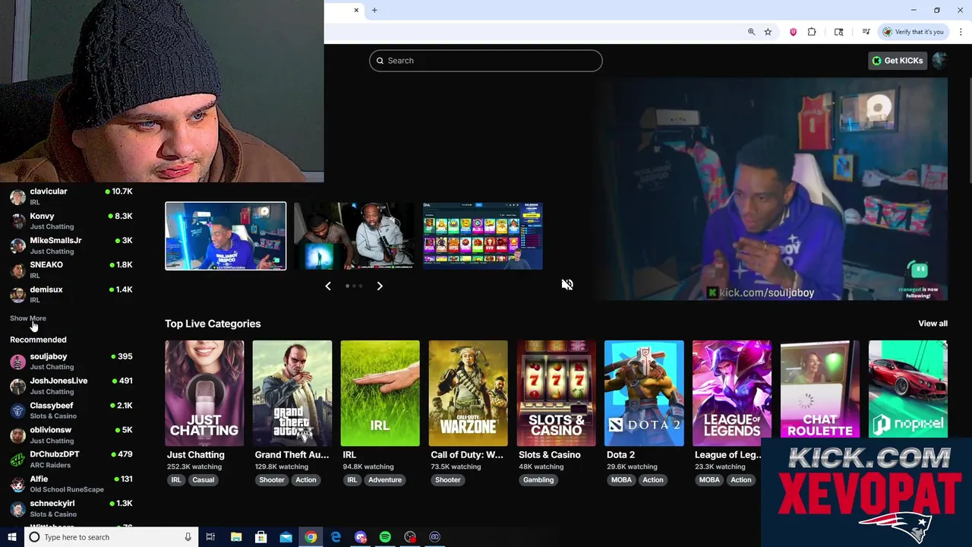Go to next featured stream carousel arrow
972x547 pixels.
click(x=380, y=286)
